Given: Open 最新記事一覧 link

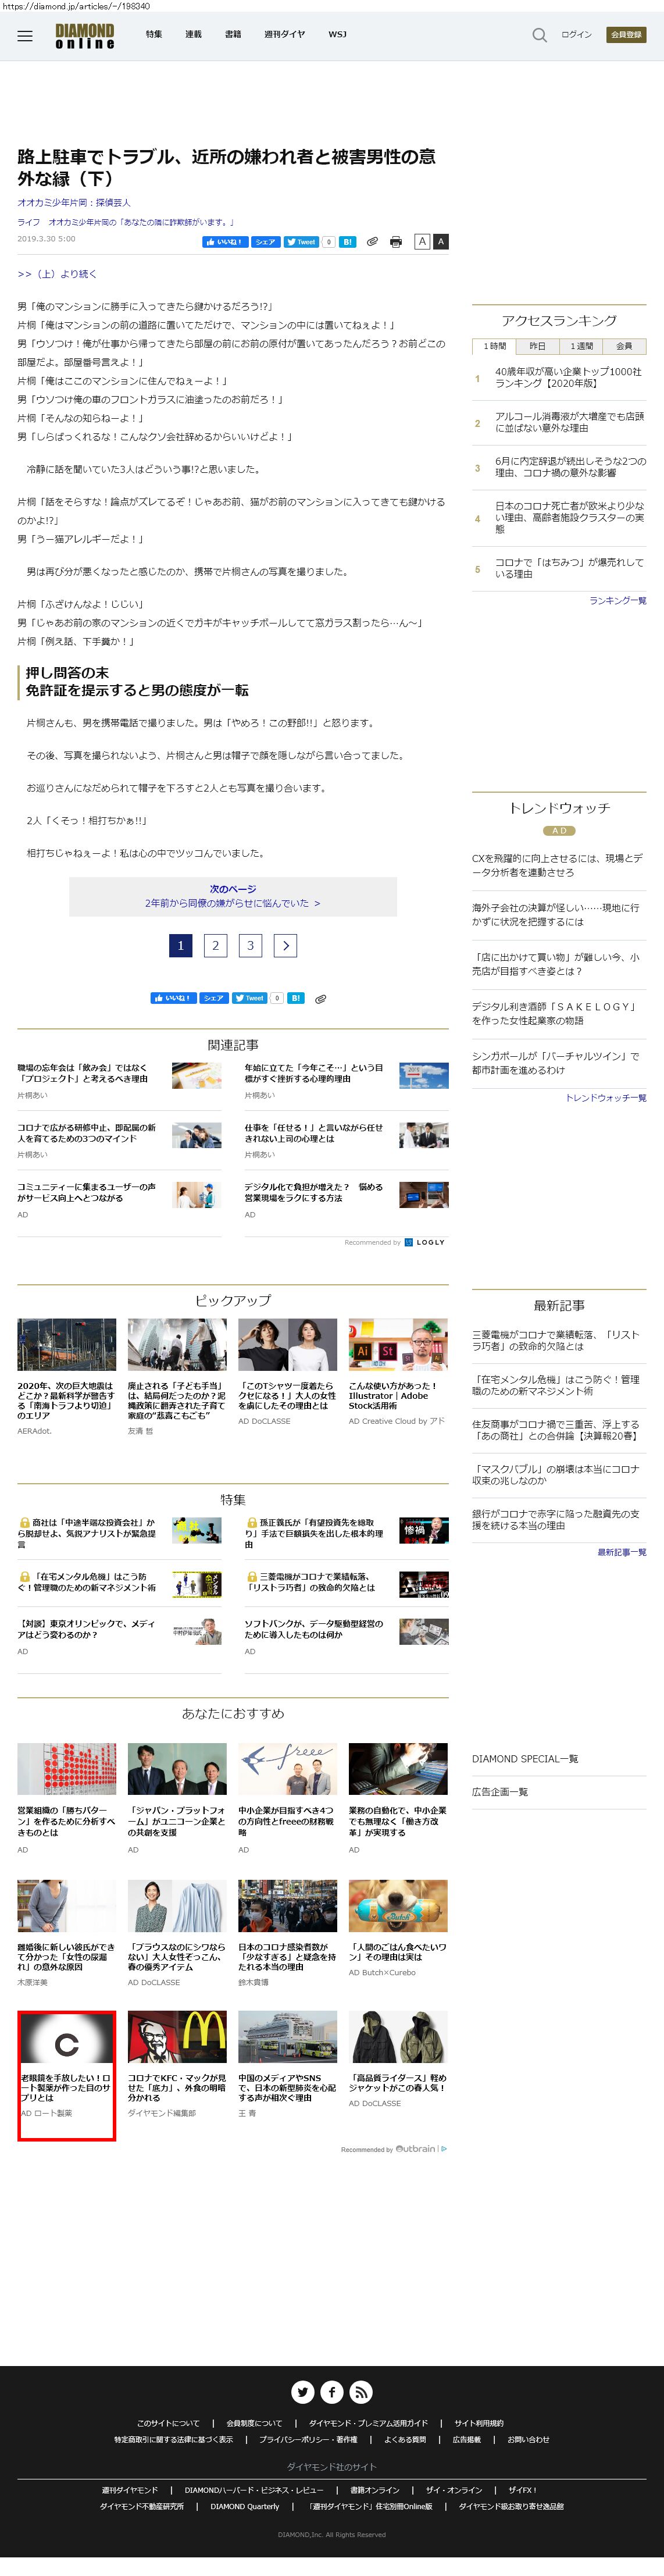Looking at the screenshot, I should [x=622, y=1552].
